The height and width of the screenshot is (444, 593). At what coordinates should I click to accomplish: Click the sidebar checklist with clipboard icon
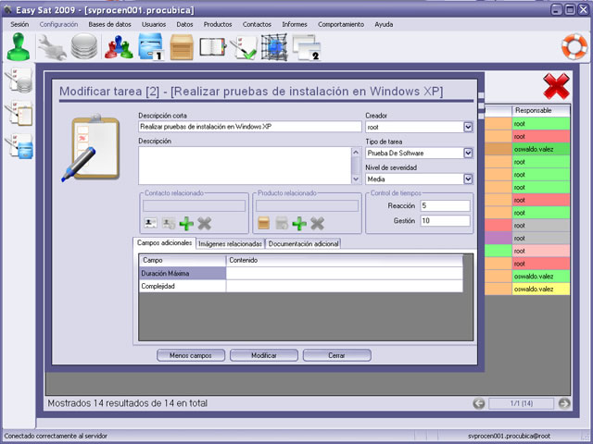point(19,113)
